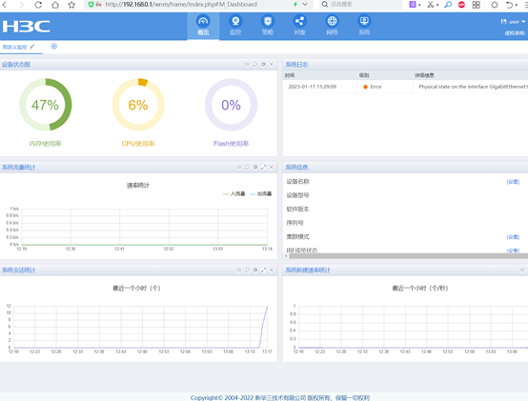
Task: Open the 概览 overview dashboard icon
Action: click(x=203, y=26)
